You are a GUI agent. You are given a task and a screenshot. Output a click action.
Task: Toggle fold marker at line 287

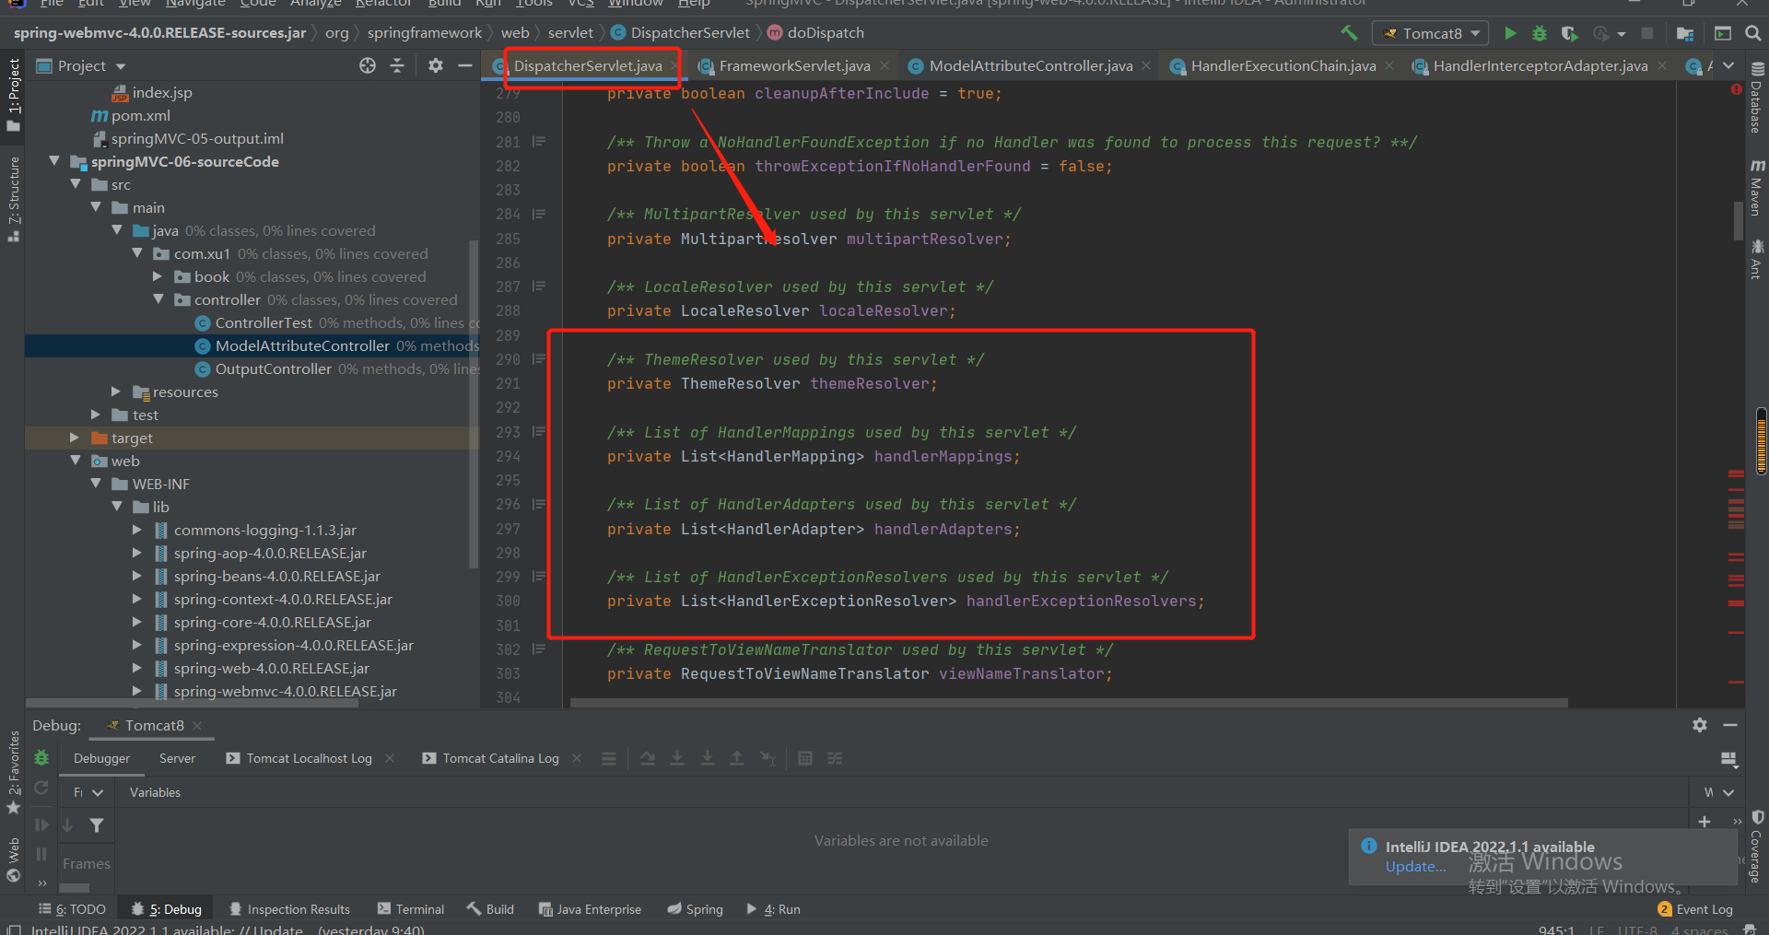point(539,286)
